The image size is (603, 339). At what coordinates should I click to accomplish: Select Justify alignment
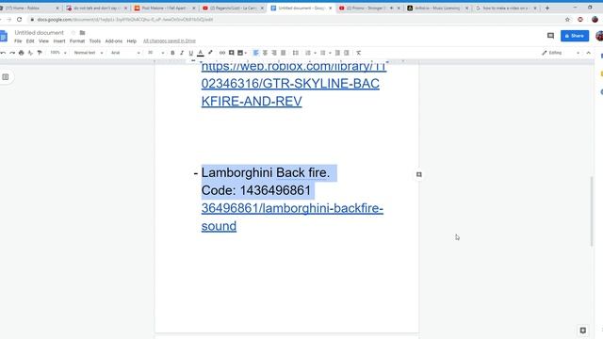pyautogui.click(x=283, y=53)
